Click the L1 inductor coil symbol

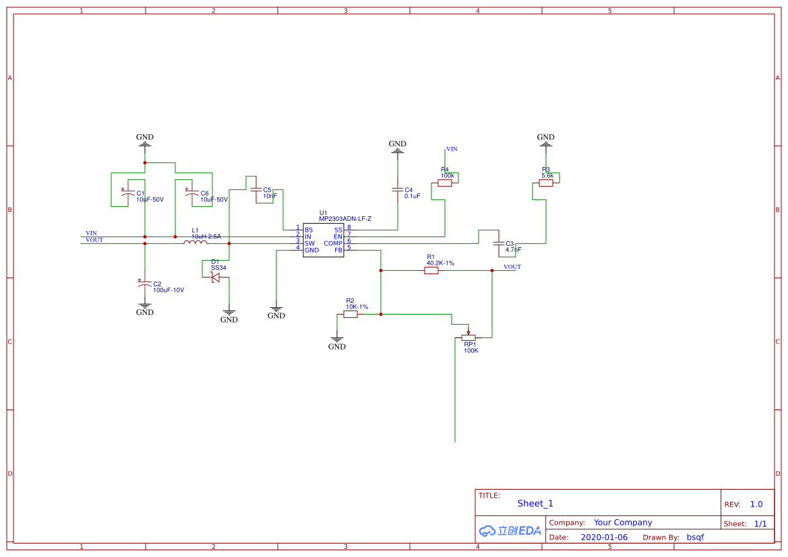click(195, 242)
